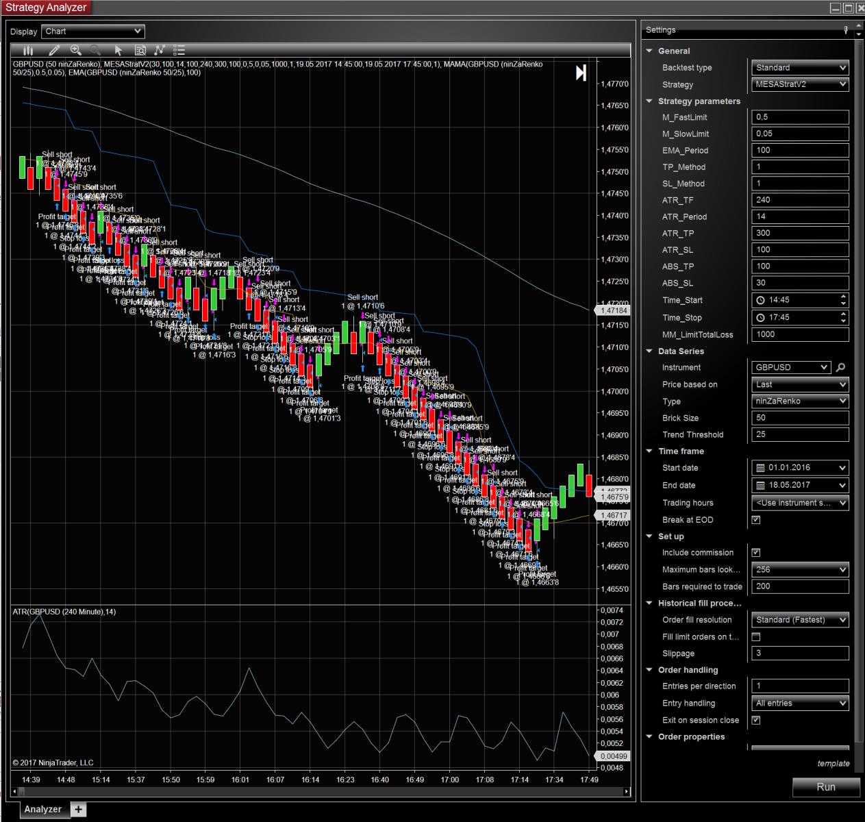Open the indicators line-graph icon
This screenshot has height=822, width=865.
pos(160,50)
